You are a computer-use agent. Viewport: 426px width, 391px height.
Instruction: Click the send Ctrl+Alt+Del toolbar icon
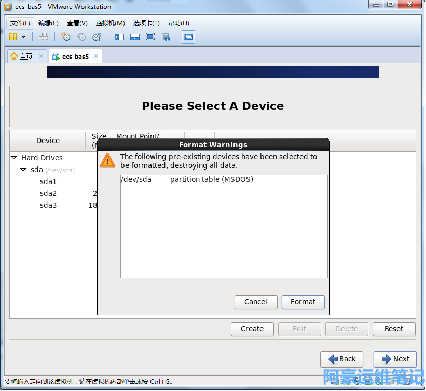(x=44, y=37)
